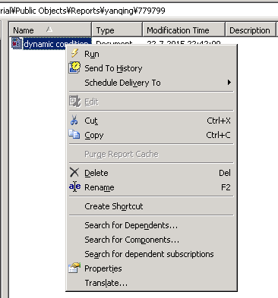Viewport: 278px width, 298px height.
Task: Choose Search for dependent subscriptions
Action: click(151, 254)
